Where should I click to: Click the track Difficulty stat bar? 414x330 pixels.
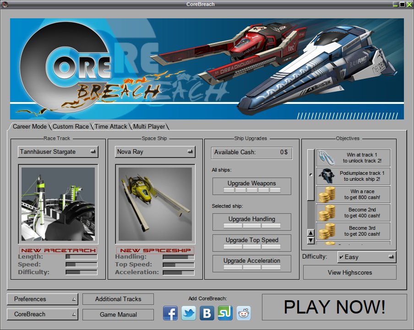(82, 272)
